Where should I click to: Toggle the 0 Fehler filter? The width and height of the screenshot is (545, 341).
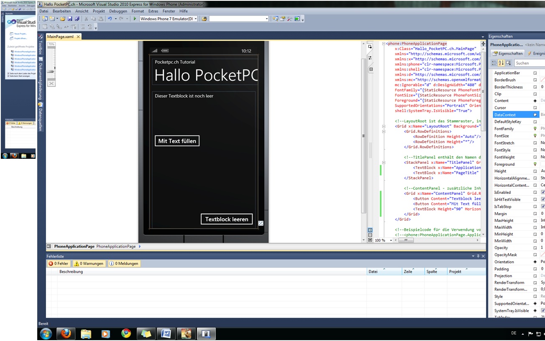(59, 263)
